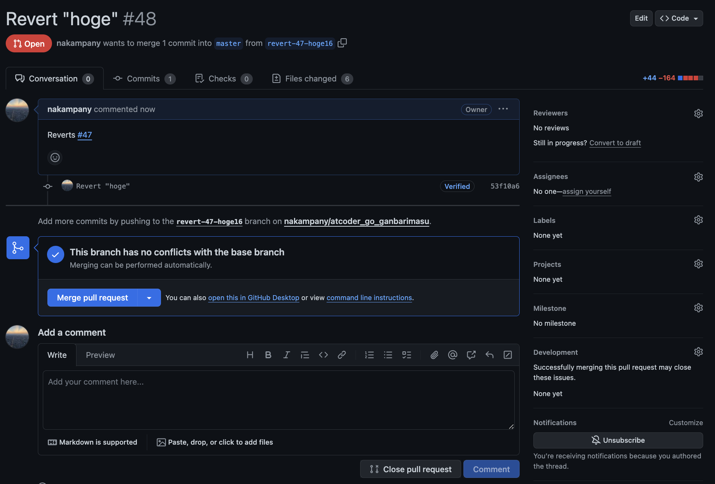
Task: Open the revert-47-hoge16 head branch label
Action: (x=300, y=43)
